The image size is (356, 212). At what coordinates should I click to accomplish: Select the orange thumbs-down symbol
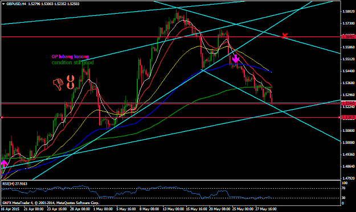point(58,84)
